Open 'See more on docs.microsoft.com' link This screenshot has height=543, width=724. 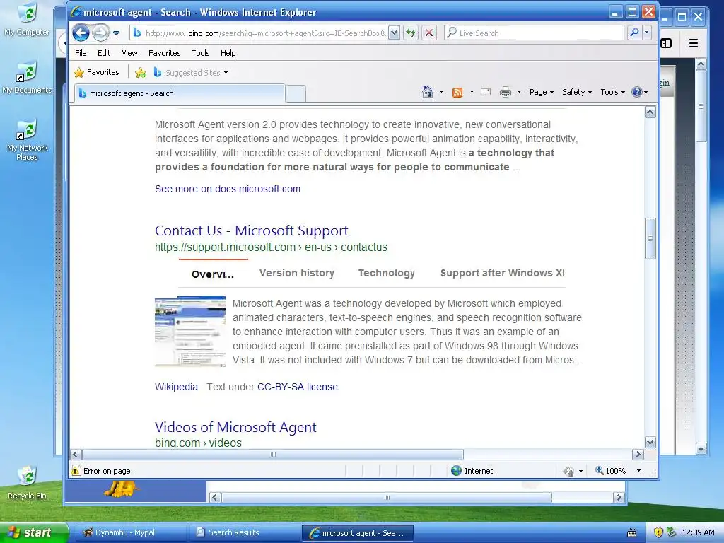point(228,189)
